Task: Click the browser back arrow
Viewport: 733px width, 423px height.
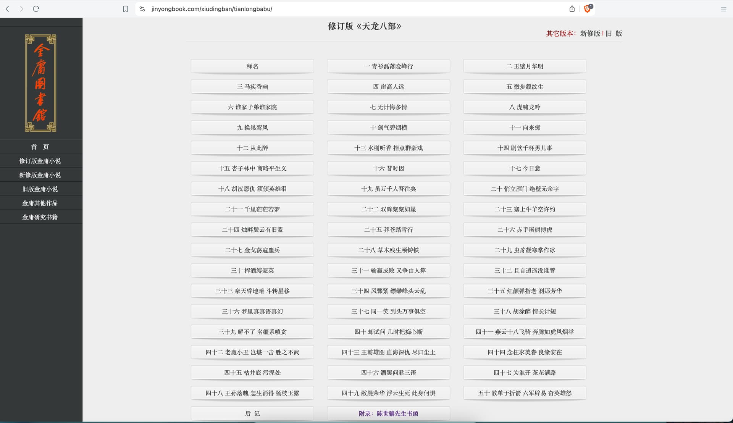Action: (7, 9)
